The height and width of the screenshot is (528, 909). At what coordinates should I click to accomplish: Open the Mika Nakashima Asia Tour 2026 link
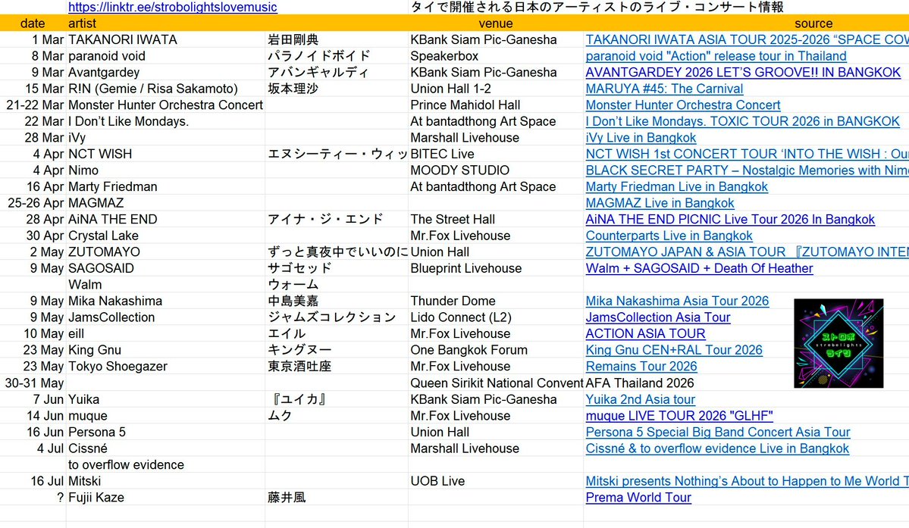pyautogui.click(x=678, y=301)
